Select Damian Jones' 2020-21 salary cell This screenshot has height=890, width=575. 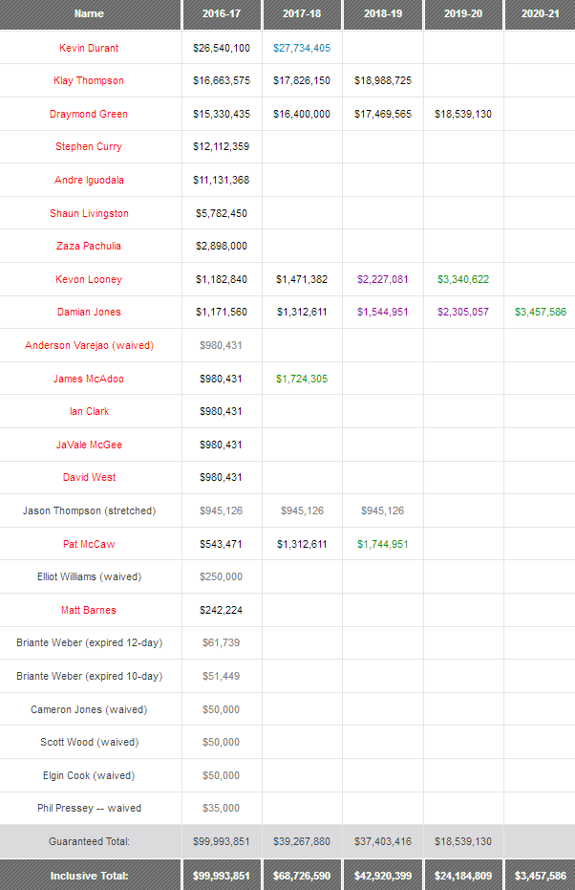click(x=540, y=313)
